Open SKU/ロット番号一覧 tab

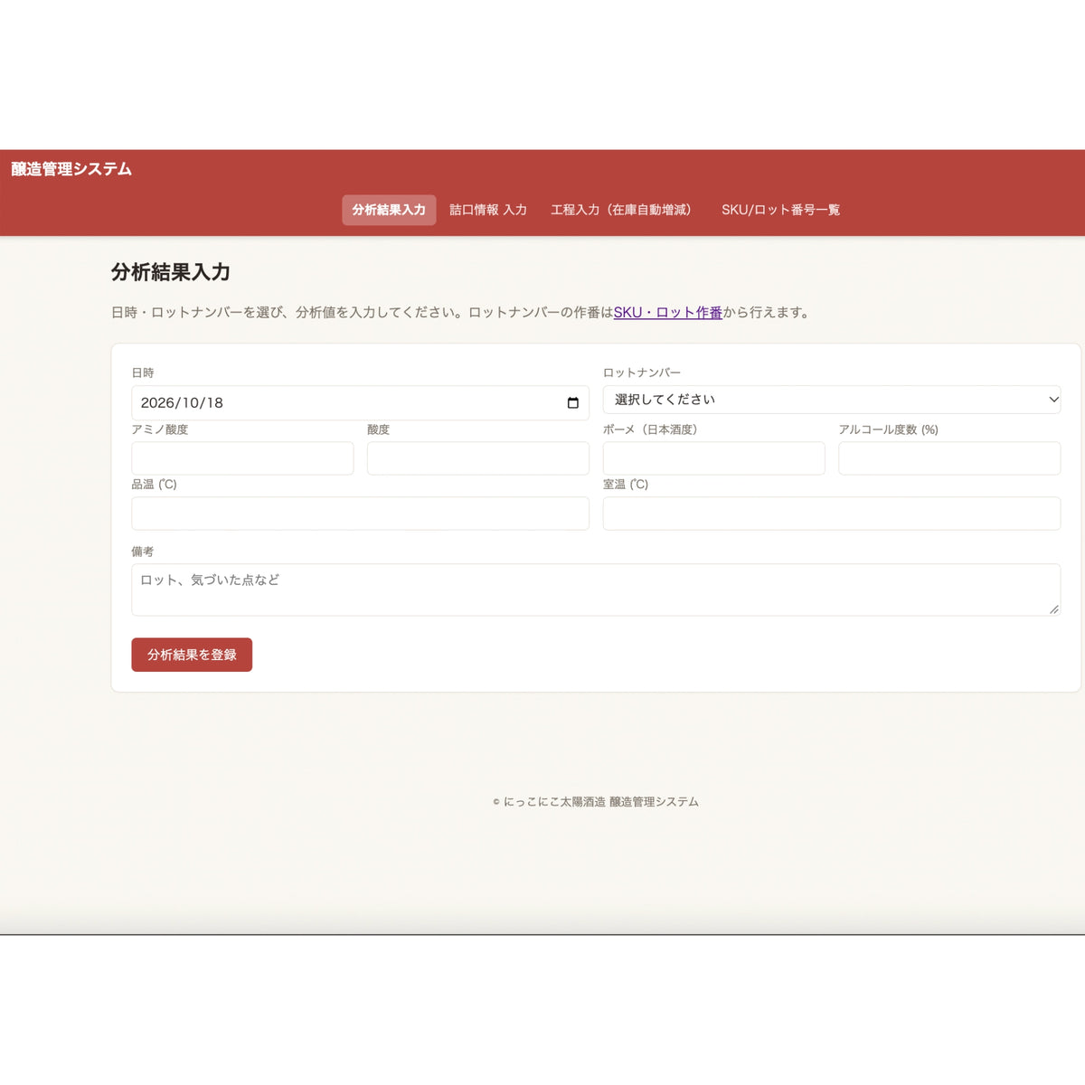[780, 210]
